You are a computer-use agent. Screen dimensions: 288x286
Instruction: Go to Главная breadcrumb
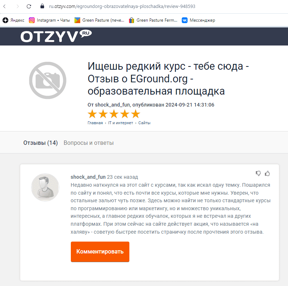(x=95, y=123)
